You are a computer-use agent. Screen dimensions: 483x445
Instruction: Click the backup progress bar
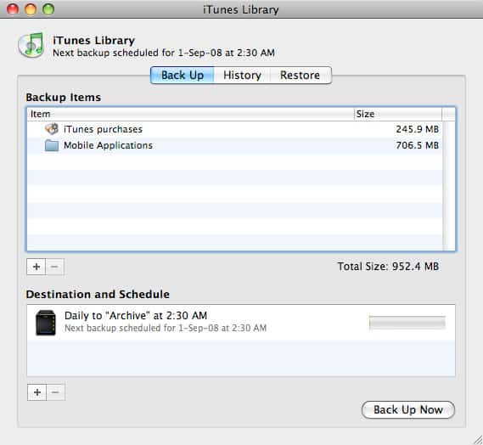407,323
